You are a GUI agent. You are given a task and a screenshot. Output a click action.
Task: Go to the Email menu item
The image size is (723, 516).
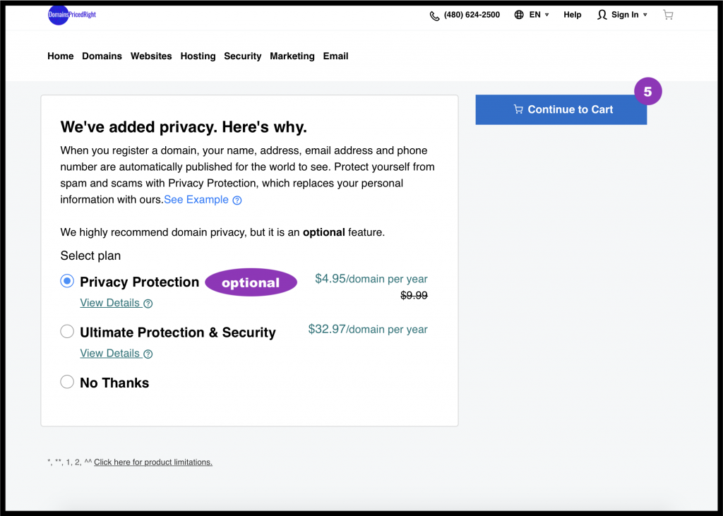335,56
